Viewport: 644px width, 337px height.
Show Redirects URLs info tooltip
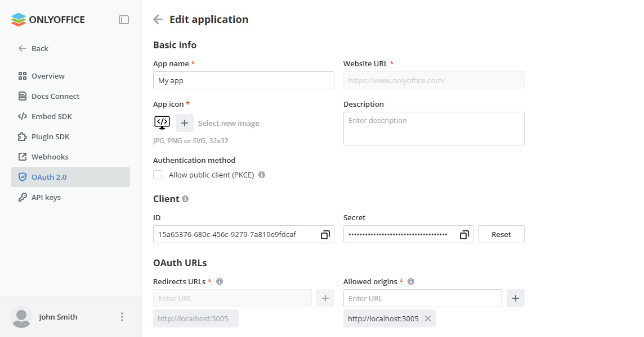point(220,281)
